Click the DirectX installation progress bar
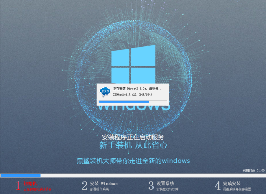 click(133, 102)
